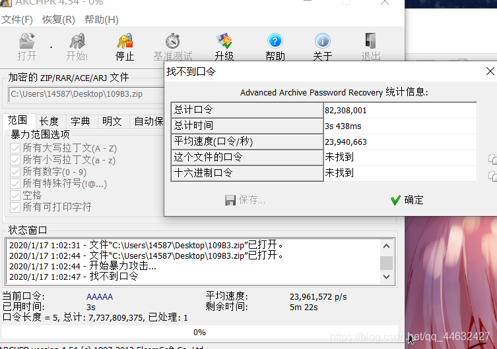Click the status log scrollbar up arrow
Viewport: 497px width, 349px height.
coord(386,246)
